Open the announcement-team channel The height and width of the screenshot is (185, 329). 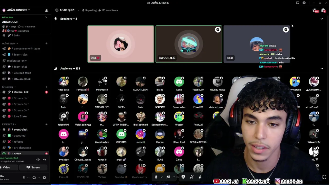[24, 49]
